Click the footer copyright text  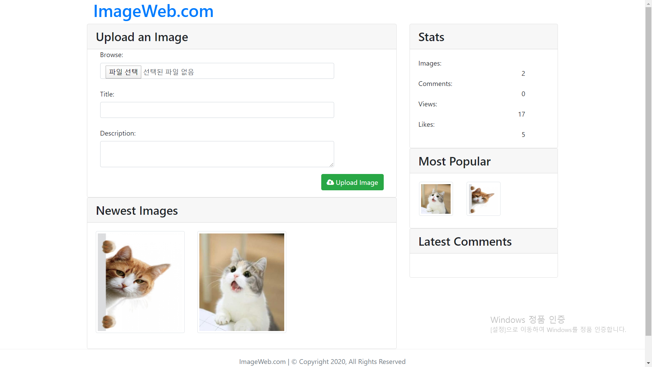pyautogui.click(x=322, y=362)
